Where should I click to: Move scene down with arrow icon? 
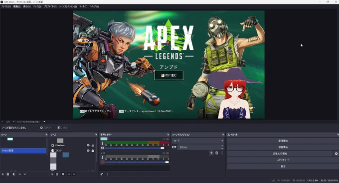click(25, 174)
